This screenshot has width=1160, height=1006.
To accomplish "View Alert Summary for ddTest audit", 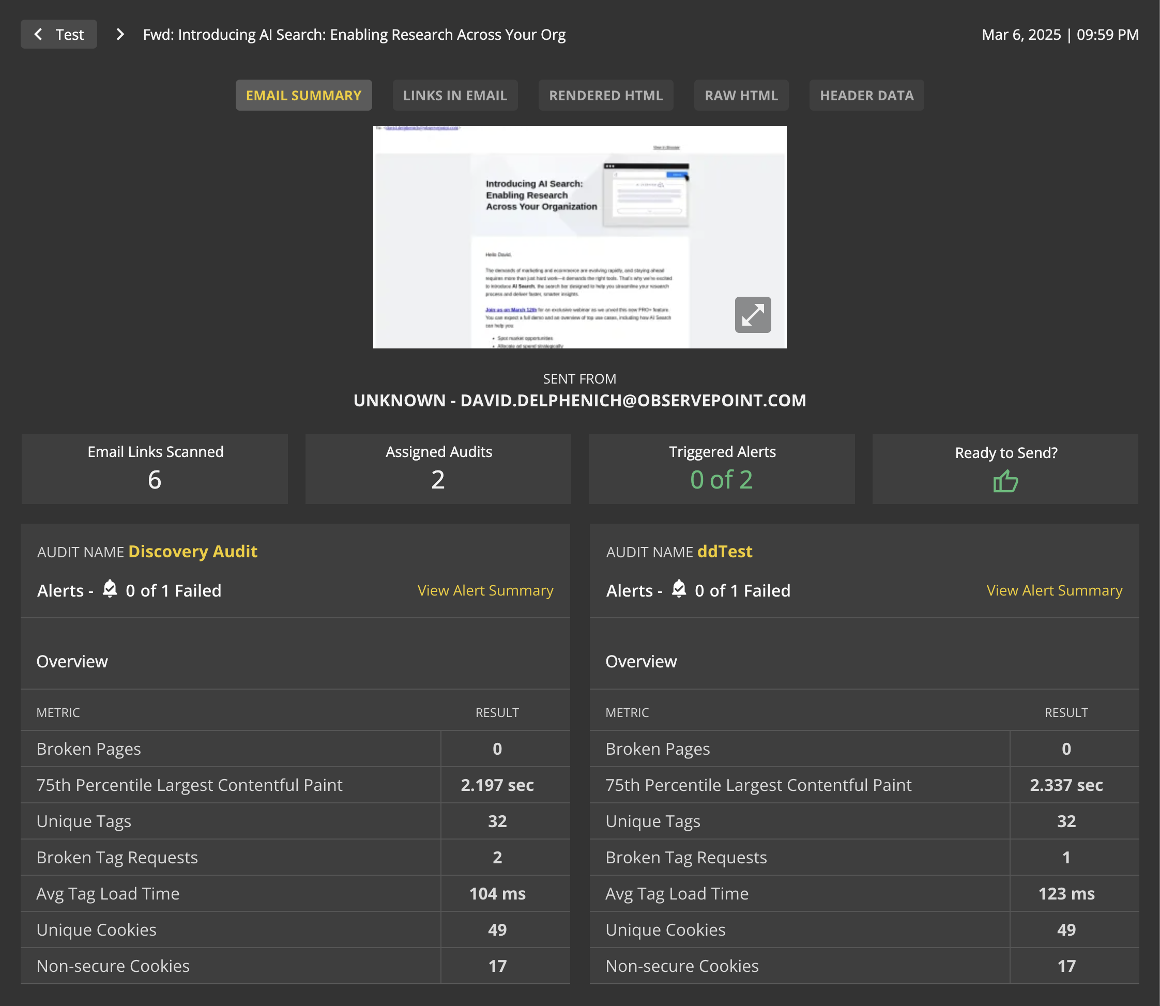I will [x=1054, y=590].
